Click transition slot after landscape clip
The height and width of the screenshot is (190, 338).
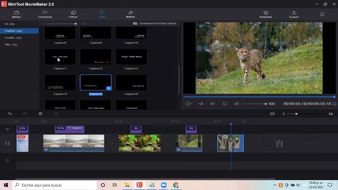pos(111,143)
